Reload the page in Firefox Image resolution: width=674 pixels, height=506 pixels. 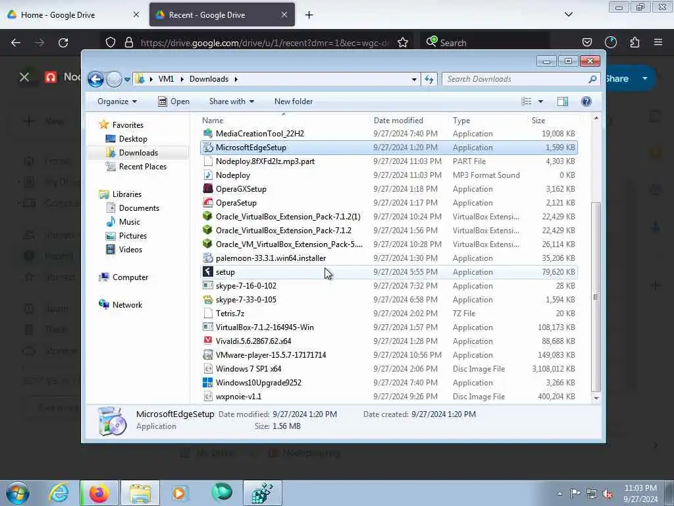(x=63, y=43)
